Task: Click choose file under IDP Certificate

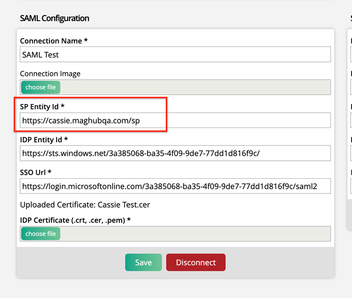Action: point(41,234)
